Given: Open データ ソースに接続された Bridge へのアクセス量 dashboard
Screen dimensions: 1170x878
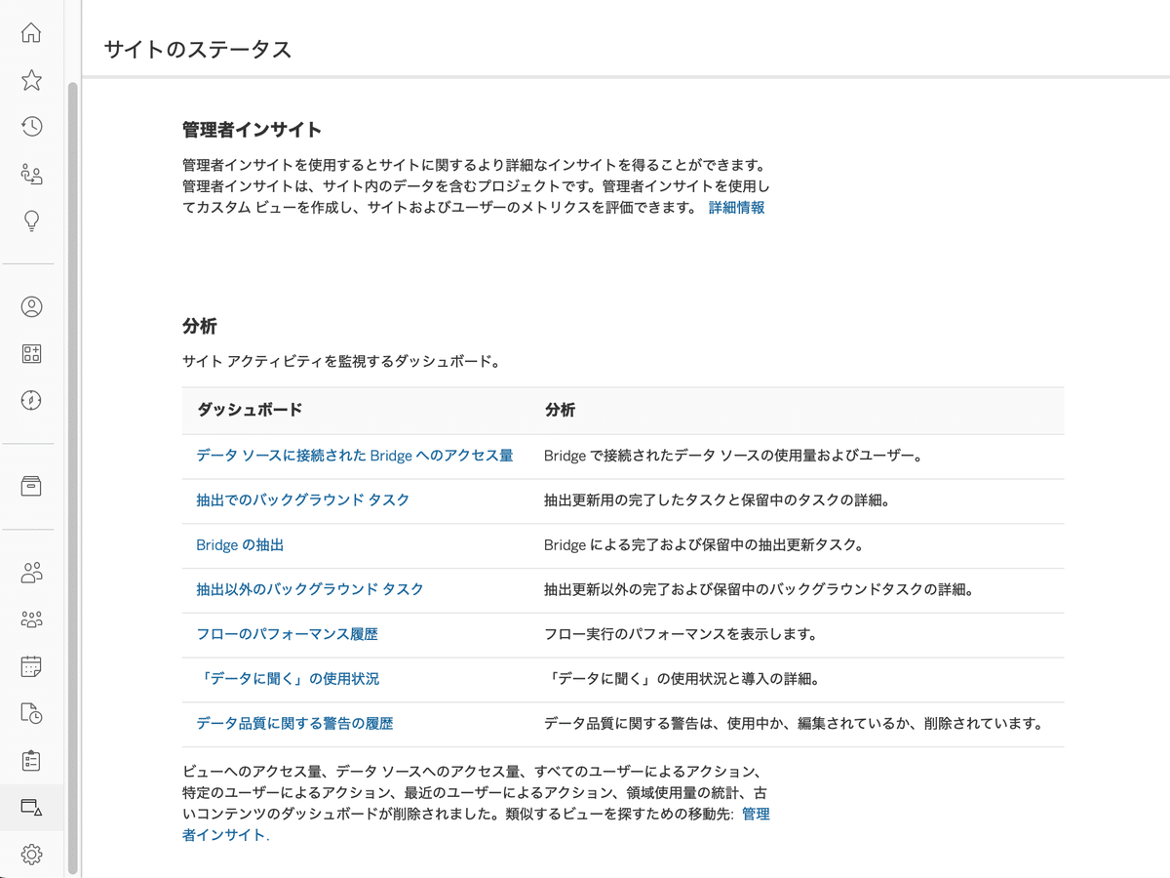Looking at the screenshot, I should pos(354,456).
